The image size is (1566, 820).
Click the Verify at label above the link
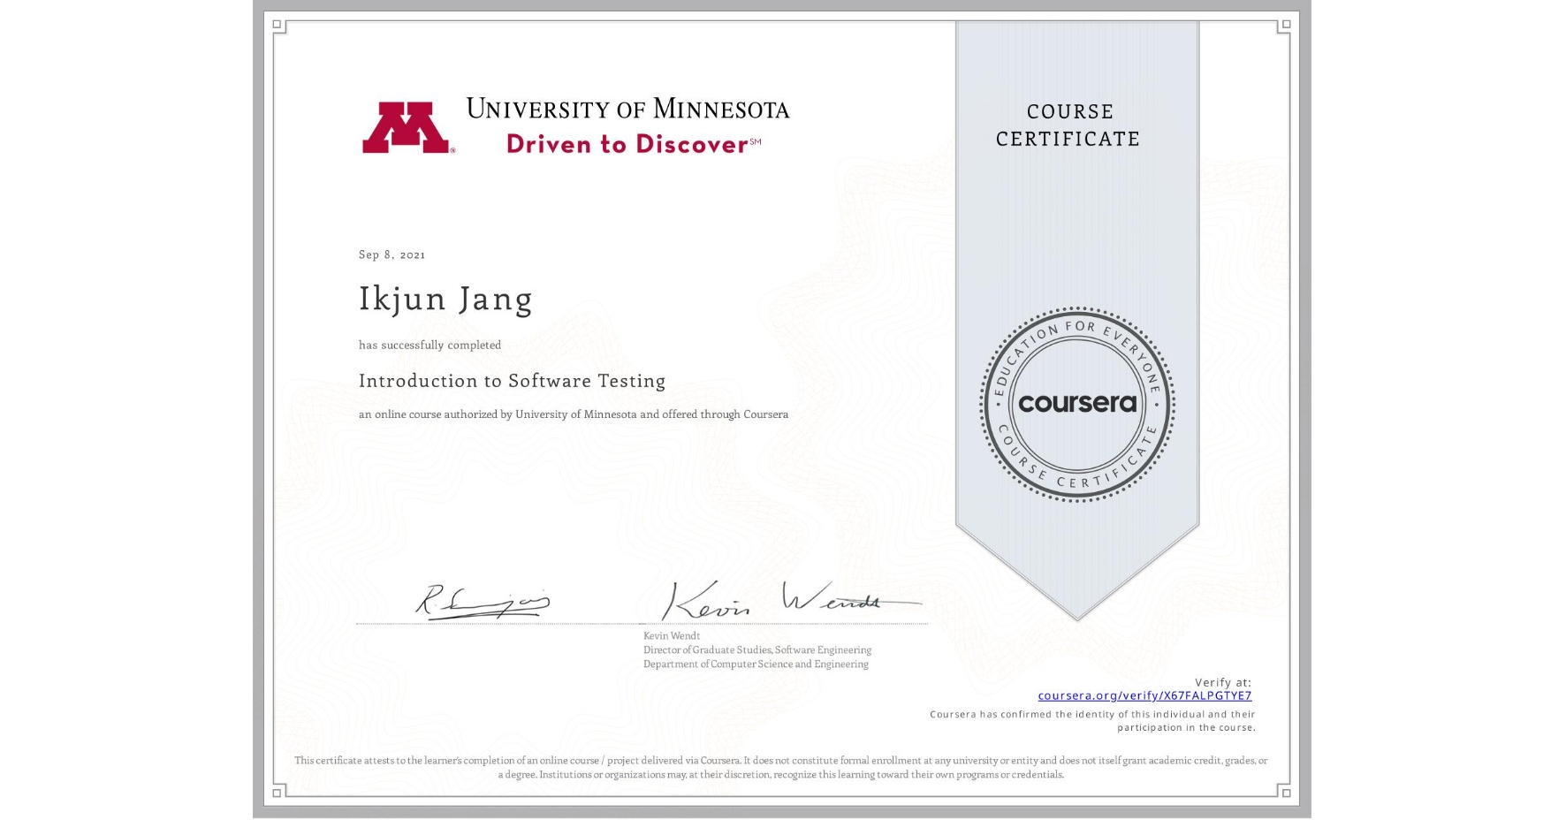coord(1225,681)
